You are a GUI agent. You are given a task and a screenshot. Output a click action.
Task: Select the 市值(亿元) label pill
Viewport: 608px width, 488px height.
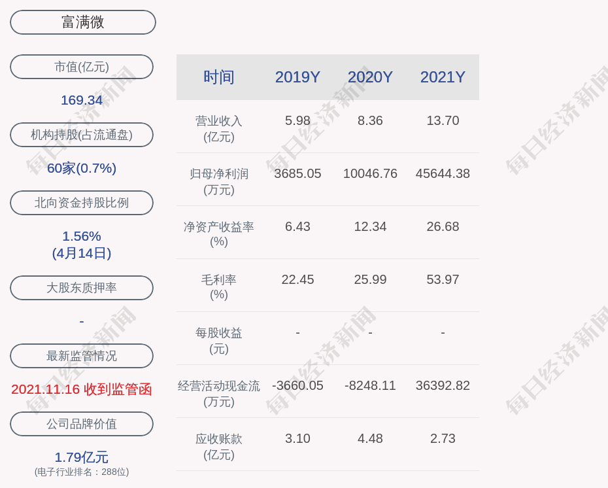coord(82,67)
